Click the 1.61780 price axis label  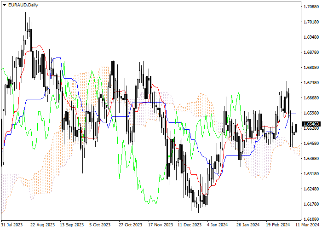tap(311, 204)
